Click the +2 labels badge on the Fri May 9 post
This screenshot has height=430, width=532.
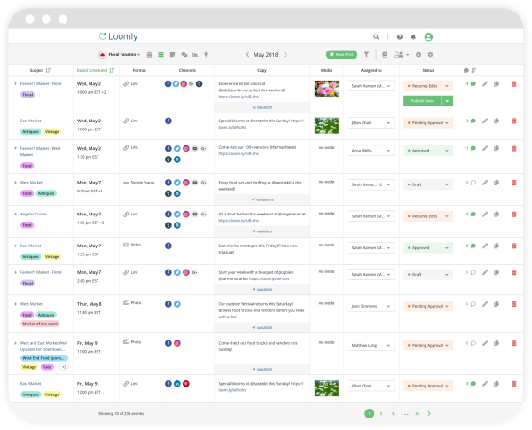pyautogui.click(x=64, y=367)
